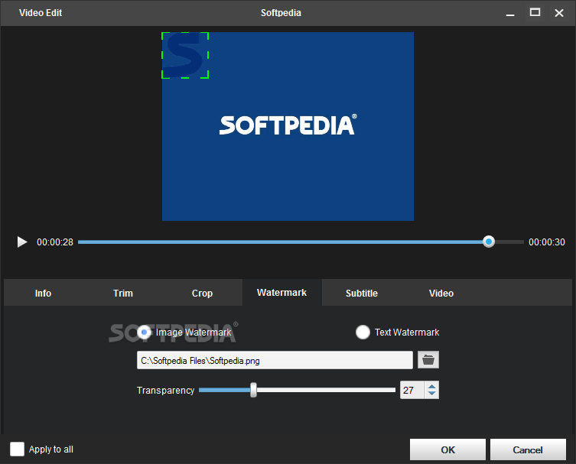Select the Watermark tab

click(x=281, y=293)
